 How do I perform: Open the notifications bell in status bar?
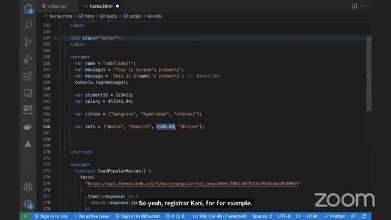pos(364,216)
